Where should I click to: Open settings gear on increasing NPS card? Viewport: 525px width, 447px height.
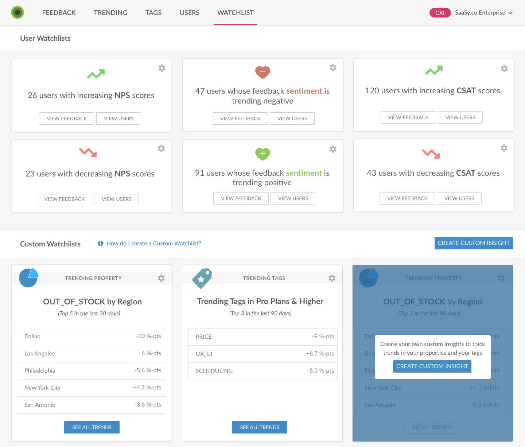(x=162, y=68)
